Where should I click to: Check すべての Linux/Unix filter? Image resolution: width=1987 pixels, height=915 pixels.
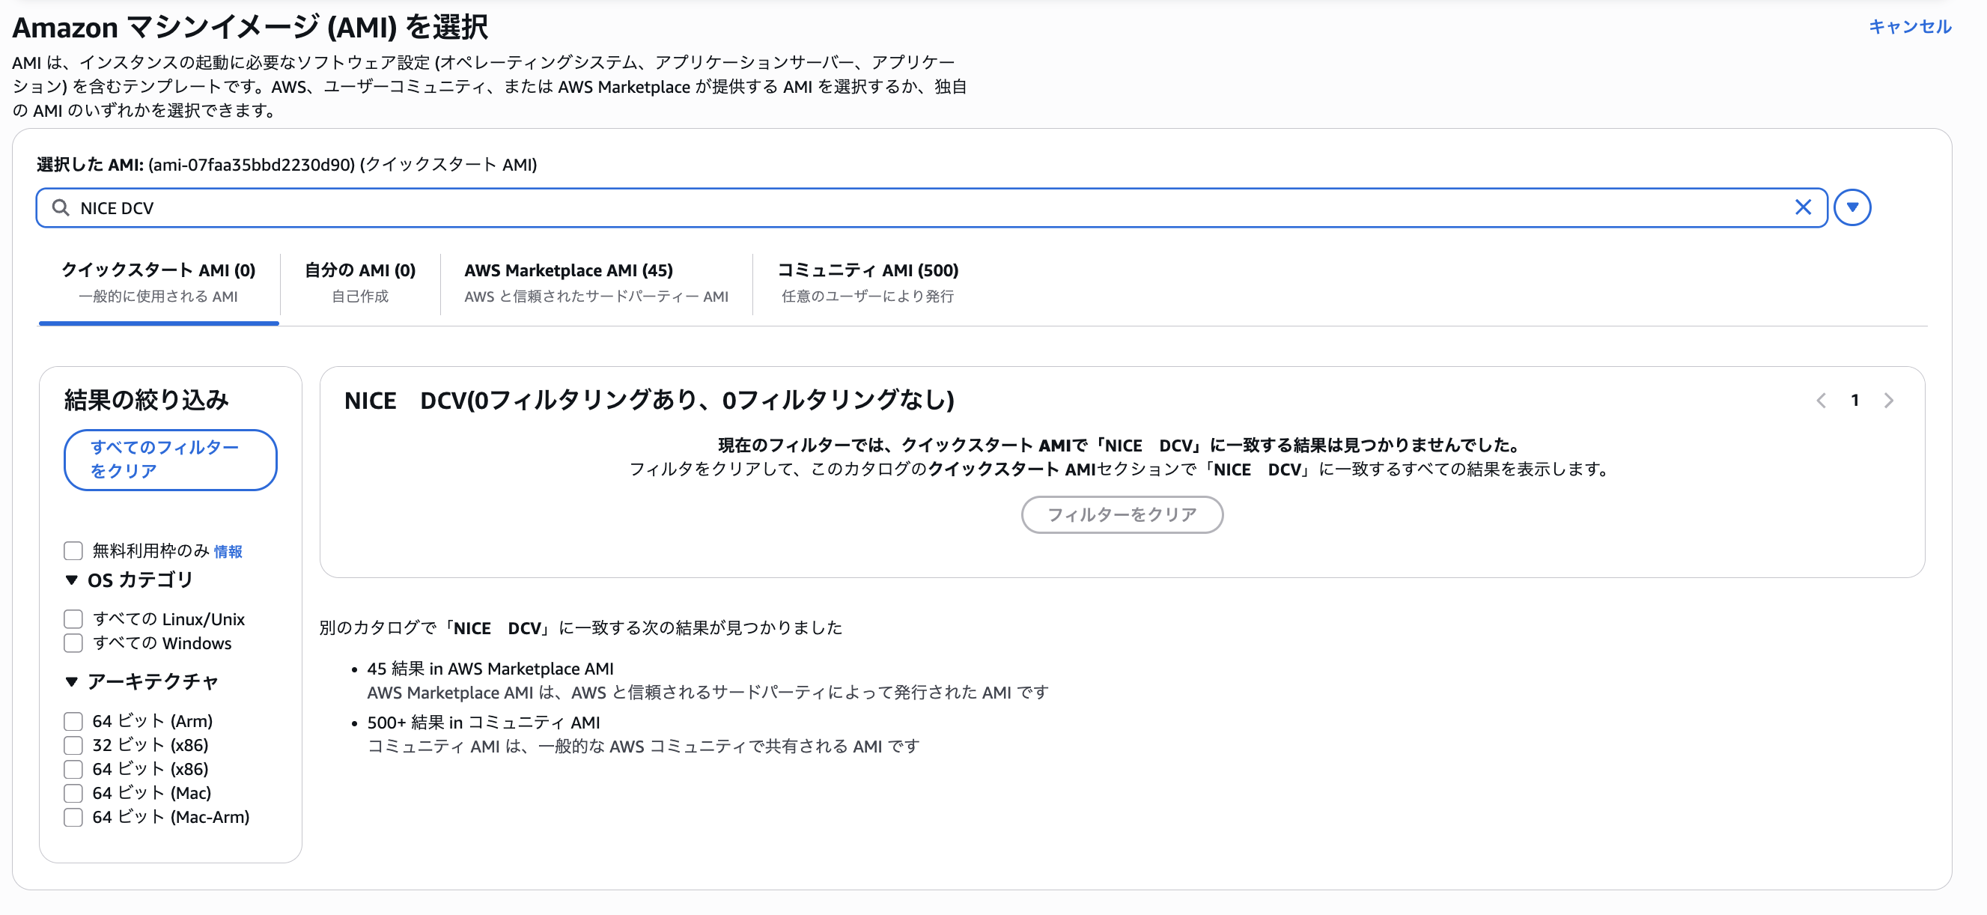pyautogui.click(x=73, y=618)
